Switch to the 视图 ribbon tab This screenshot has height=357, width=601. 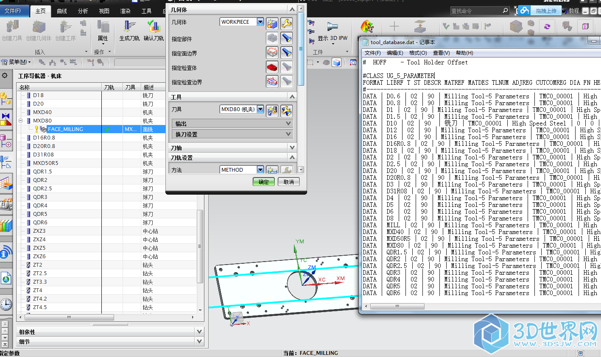(104, 11)
